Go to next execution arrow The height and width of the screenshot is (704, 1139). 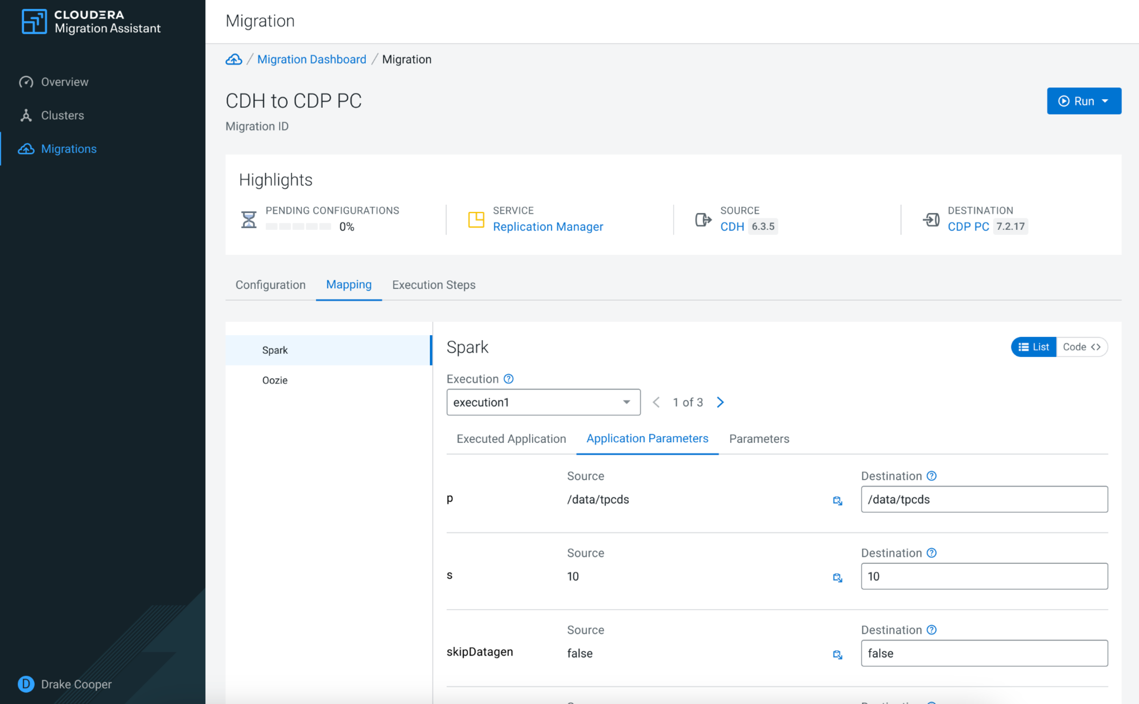pos(721,402)
